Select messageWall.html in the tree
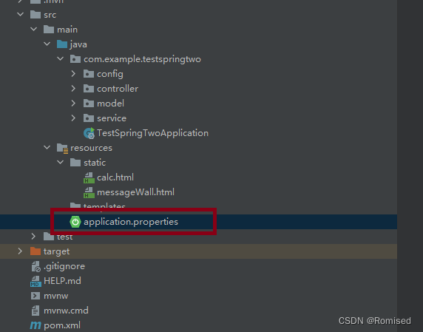Viewport: 423px width, 332px height. [135, 192]
